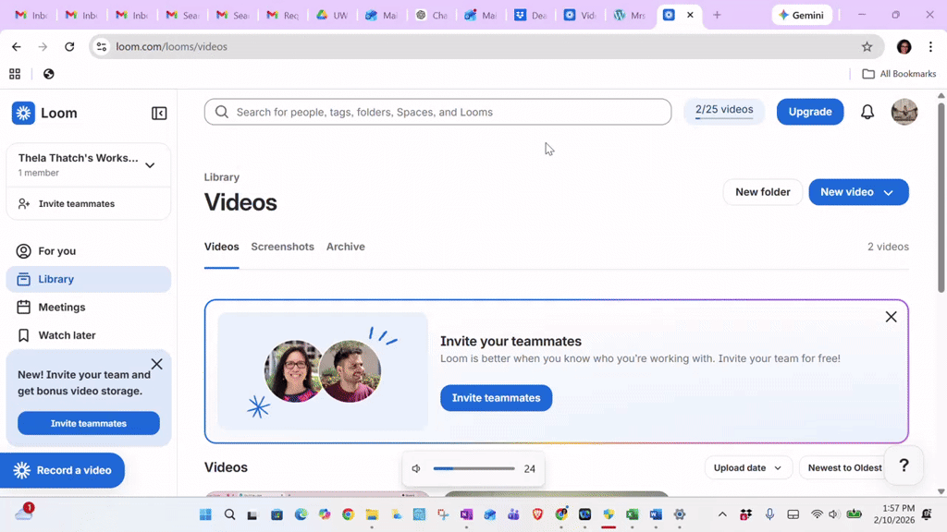Reload the page in Chrome
Viewport: 947px width, 532px height.
[69, 46]
